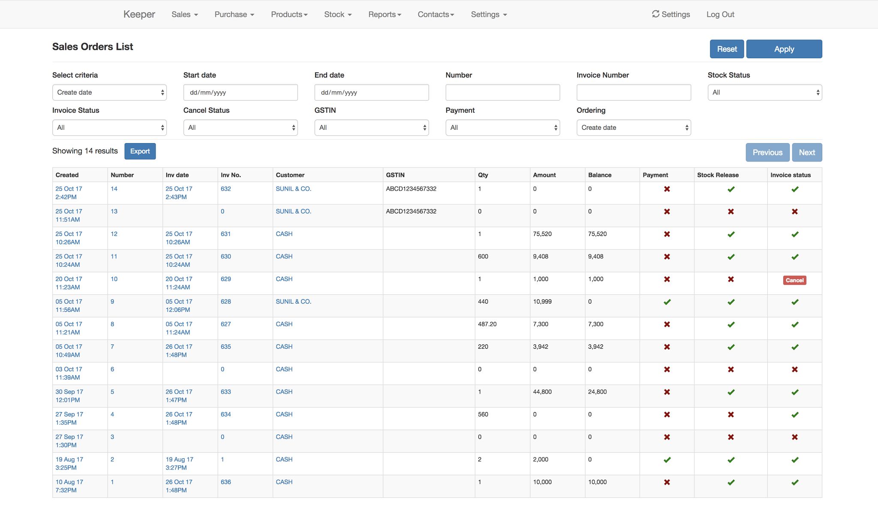
Task: Open the Reports menu
Action: tap(384, 14)
